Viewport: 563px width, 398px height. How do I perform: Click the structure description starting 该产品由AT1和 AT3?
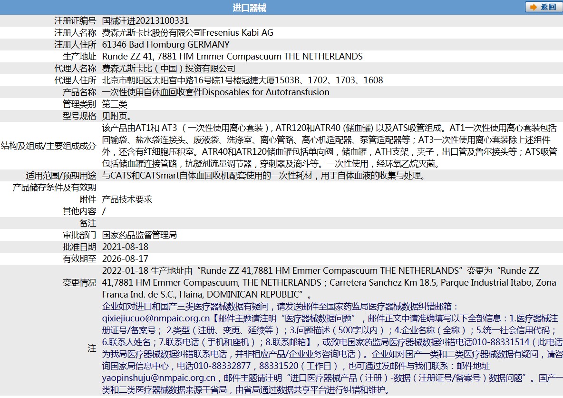pyautogui.click(x=330, y=146)
